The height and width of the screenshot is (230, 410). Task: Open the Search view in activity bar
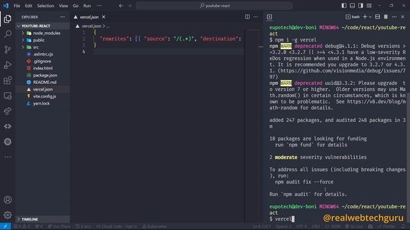tap(8, 34)
